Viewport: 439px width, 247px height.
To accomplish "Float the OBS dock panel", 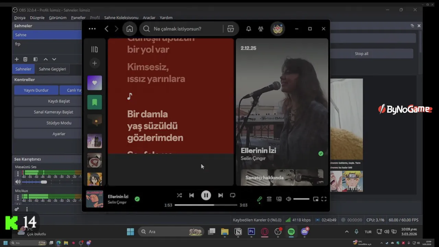I will click(x=412, y=26).
